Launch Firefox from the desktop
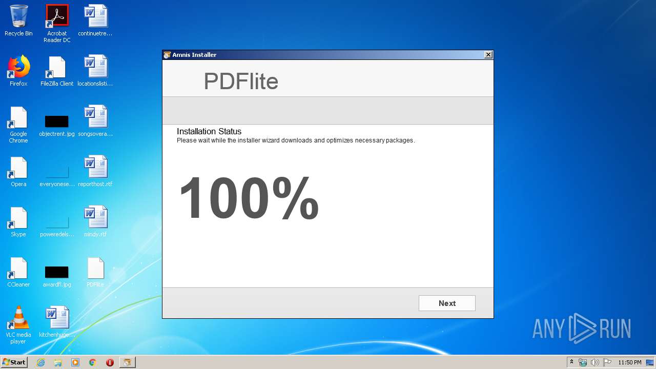Viewport: 656px width, 369px height. pyautogui.click(x=18, y=71)
